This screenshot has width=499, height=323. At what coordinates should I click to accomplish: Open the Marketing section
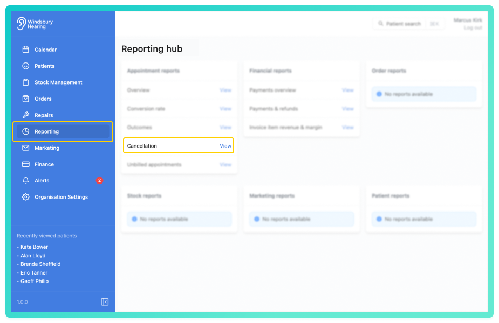click(x=63, y=148)
